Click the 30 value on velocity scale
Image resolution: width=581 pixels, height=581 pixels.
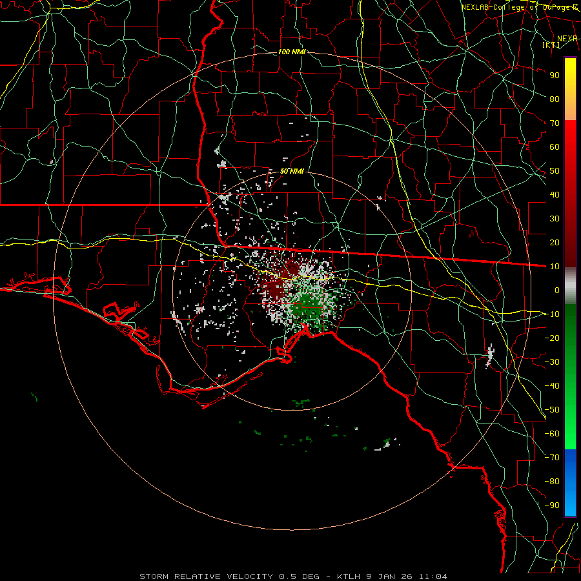[555, 219]
